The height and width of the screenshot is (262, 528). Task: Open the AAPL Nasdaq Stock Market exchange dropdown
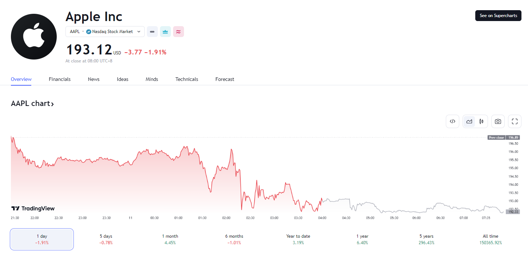coord(105,32)
